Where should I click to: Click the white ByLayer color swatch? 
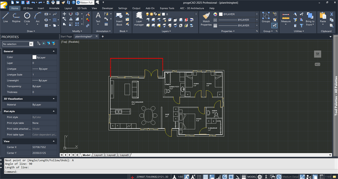click(x=35, y=57)
